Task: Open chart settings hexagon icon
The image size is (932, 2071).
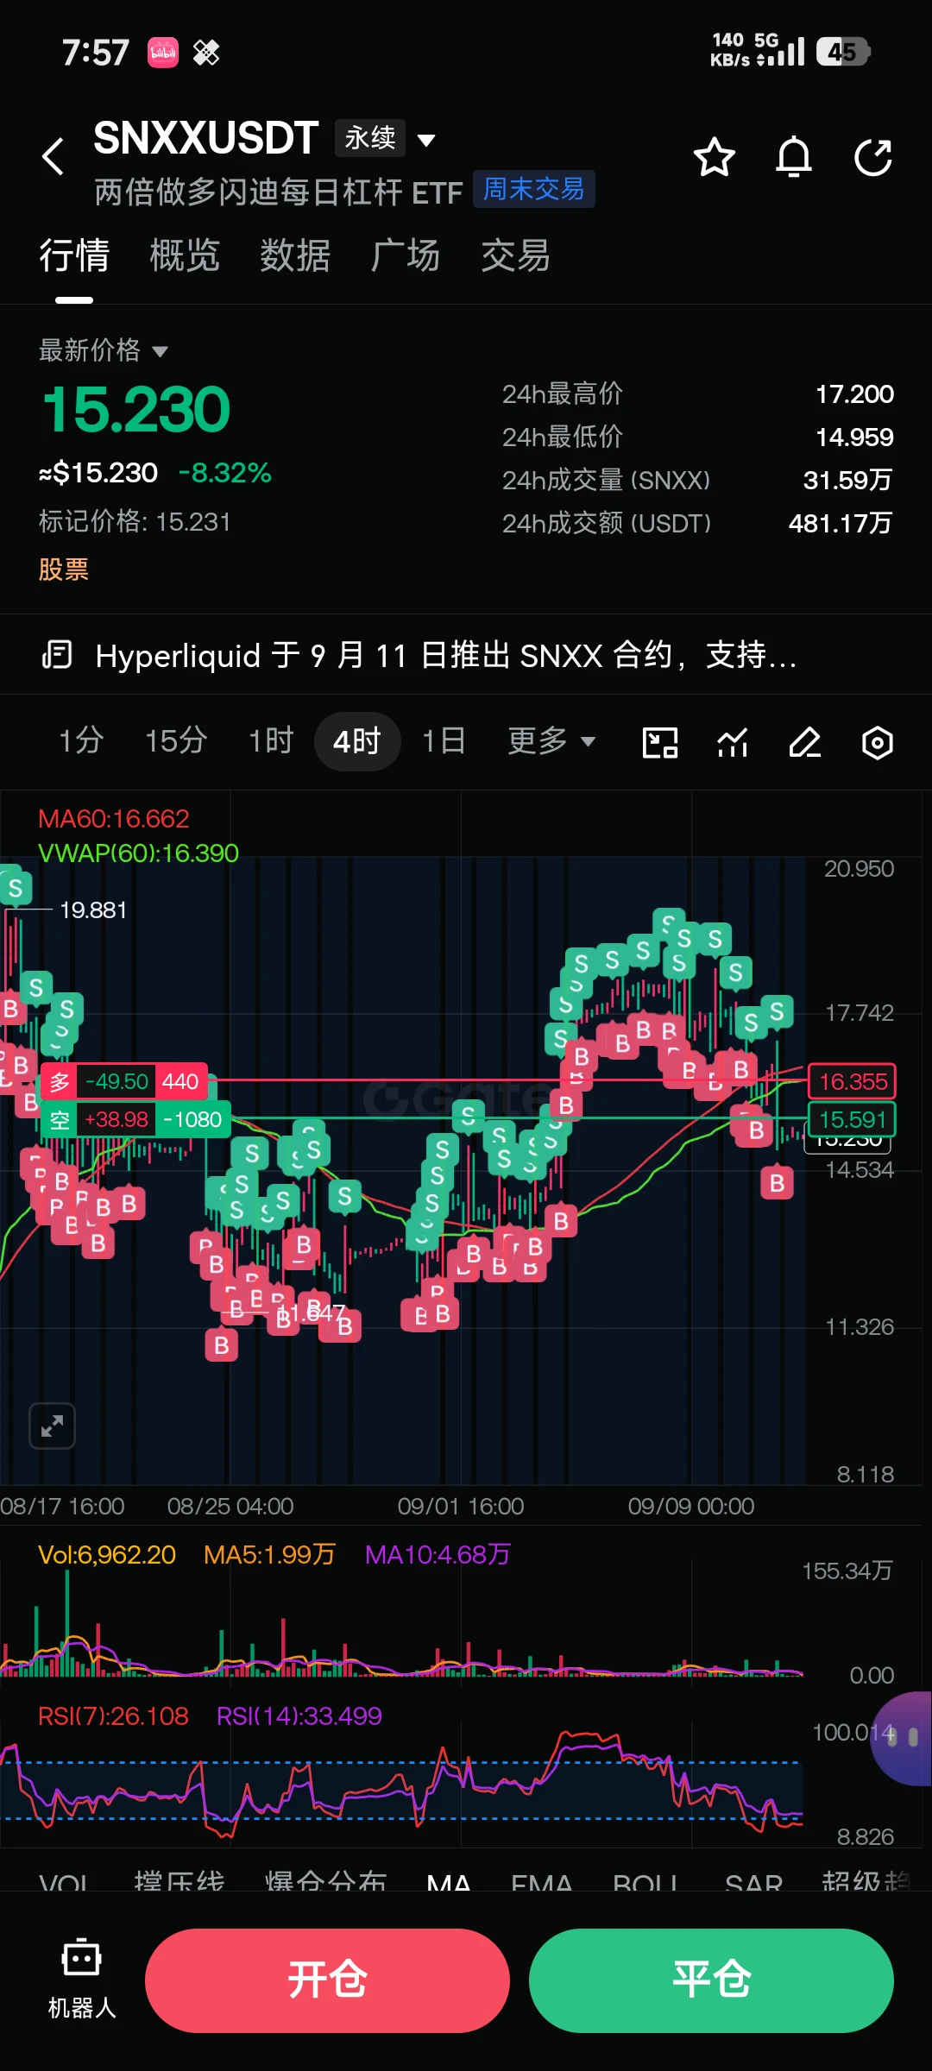Action: click(x=878, y=742)
